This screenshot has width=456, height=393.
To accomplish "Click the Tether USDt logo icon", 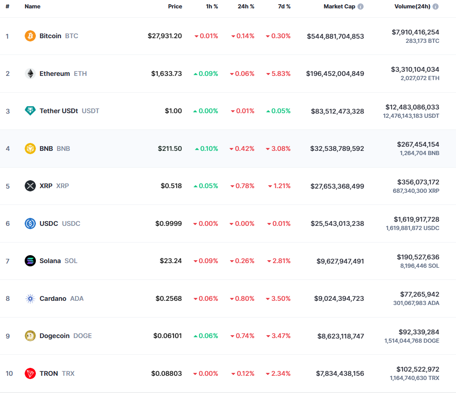I will pyautogui.click(x=30, y=111).
